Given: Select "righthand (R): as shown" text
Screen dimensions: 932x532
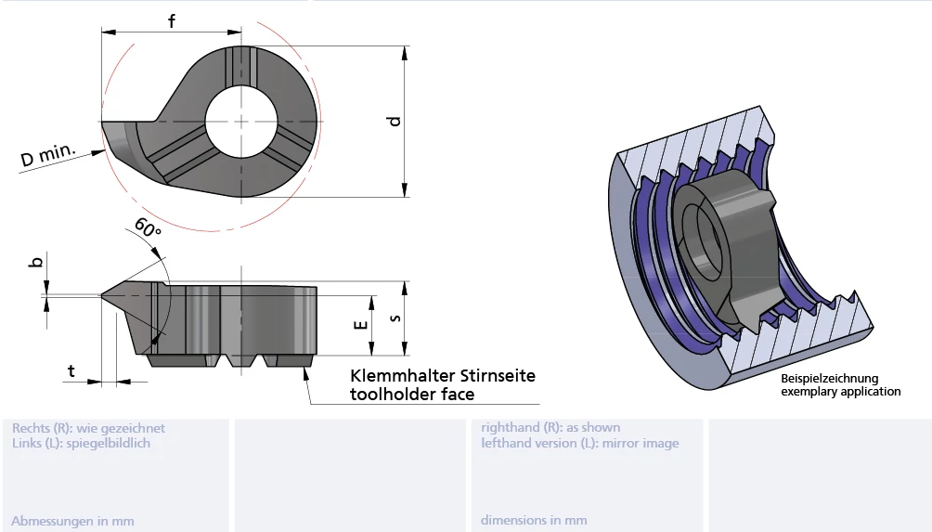Looking at the screenshot, I should [x=550, y=428].
